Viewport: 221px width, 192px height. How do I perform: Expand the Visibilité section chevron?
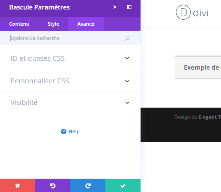pos(127,103)
